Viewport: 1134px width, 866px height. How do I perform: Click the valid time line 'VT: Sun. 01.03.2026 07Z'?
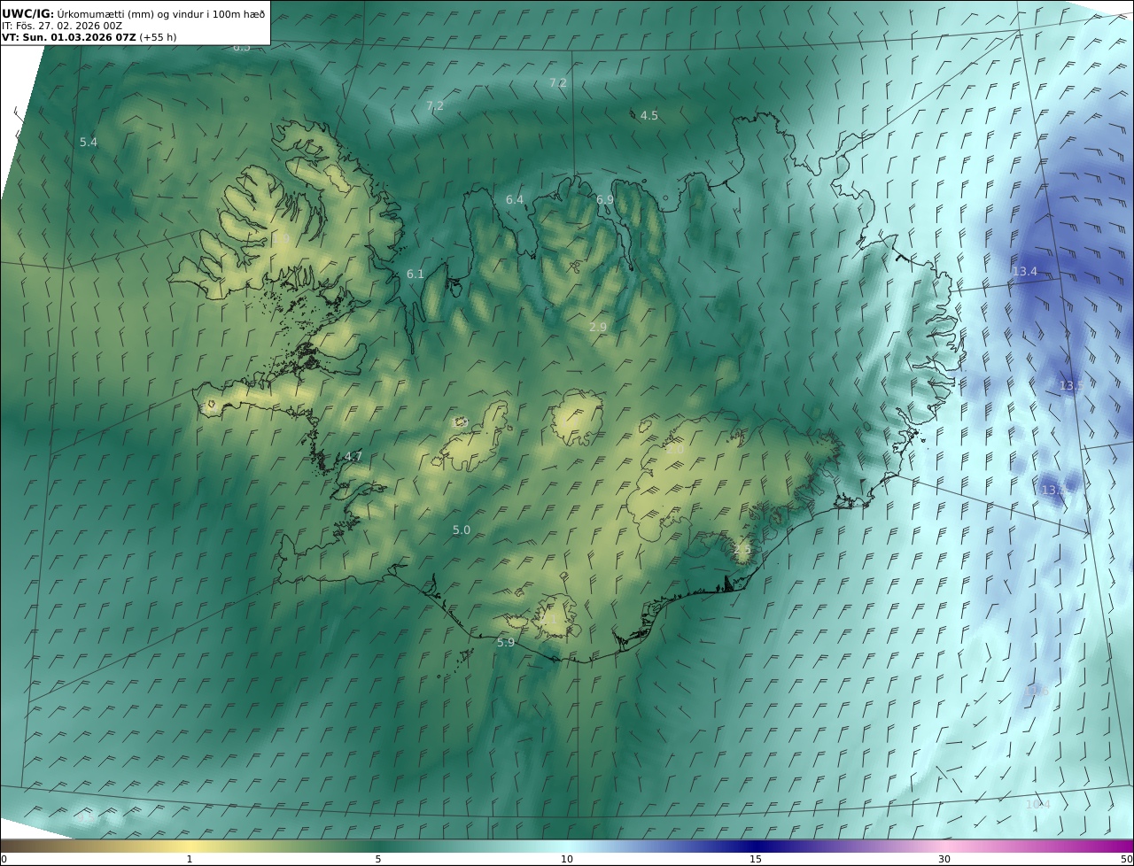pos(69,38)
